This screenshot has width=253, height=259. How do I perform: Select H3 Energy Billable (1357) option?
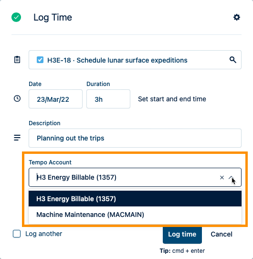[135, 199]
